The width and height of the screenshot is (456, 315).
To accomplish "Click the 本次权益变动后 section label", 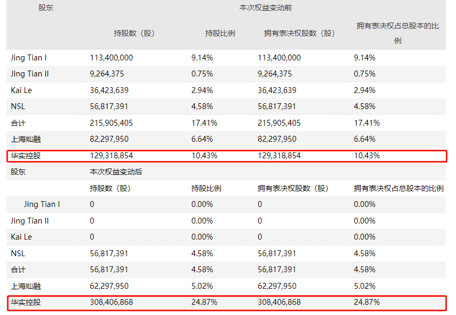I will coord(116,172).
